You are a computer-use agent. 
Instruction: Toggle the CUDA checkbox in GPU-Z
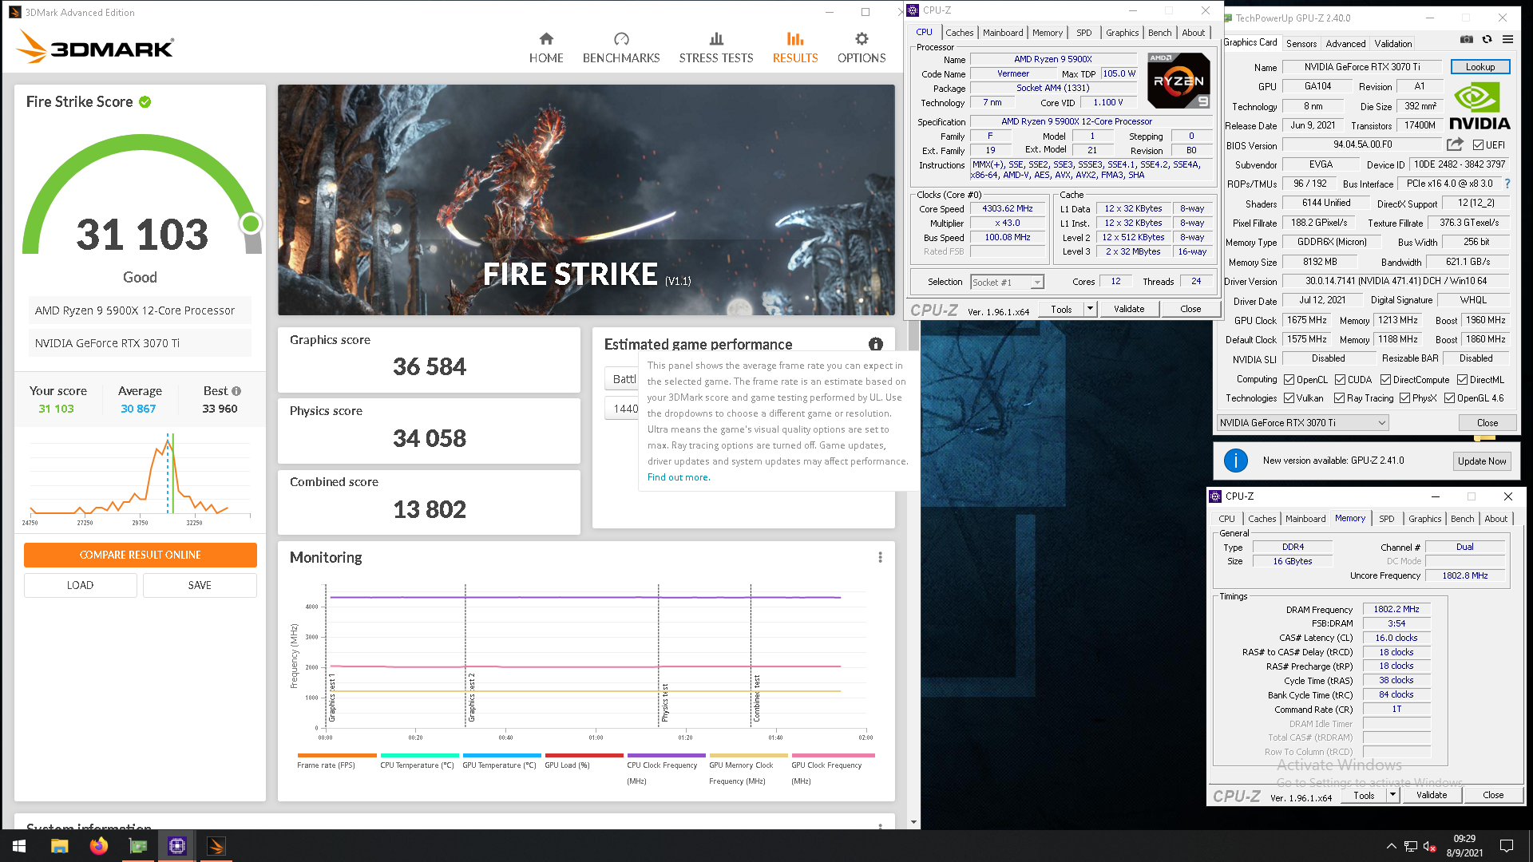(1340, 380)
